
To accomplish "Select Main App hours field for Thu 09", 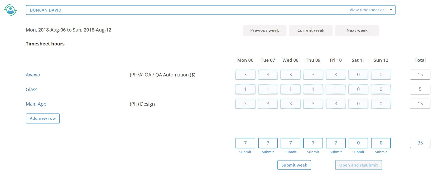I will click(x=313, y=104).
